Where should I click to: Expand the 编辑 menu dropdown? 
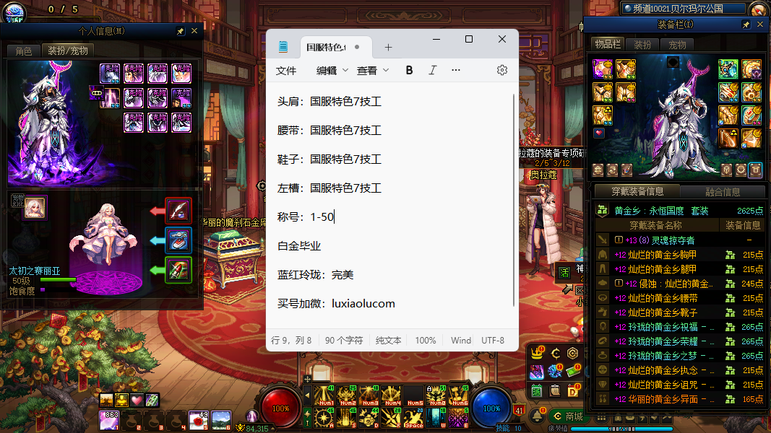(332, 70)
